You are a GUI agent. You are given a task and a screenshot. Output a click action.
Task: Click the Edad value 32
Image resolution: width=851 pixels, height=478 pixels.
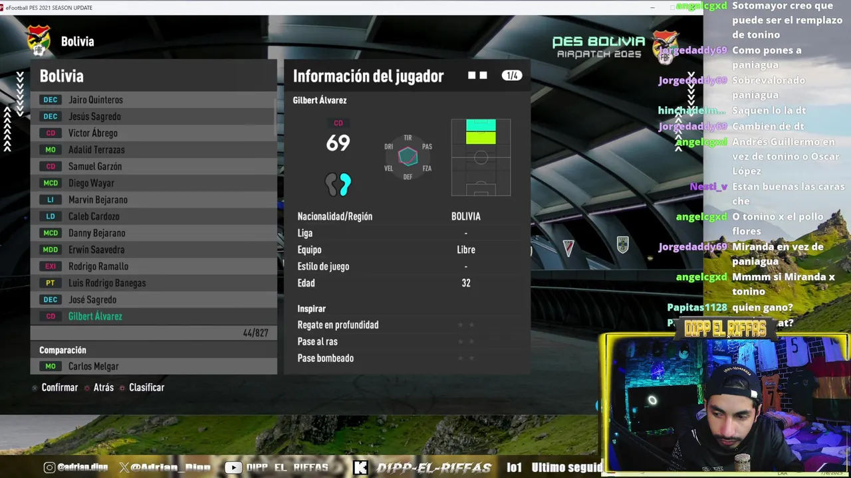coord(466,283)
